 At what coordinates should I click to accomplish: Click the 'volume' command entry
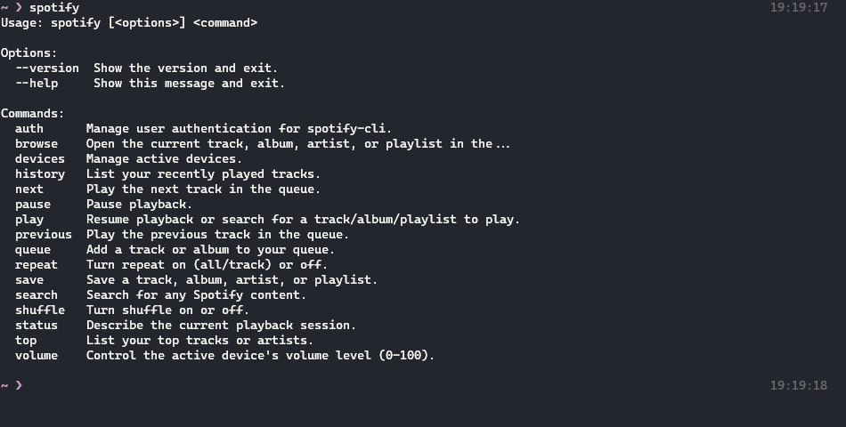click(37, 355)
